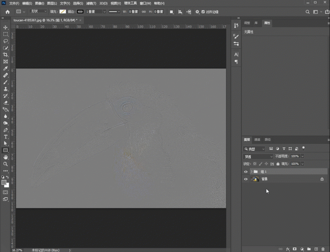Select the Horizontal Type tool
The width and height of the screenshot is (330, 252).
[6, 137]
